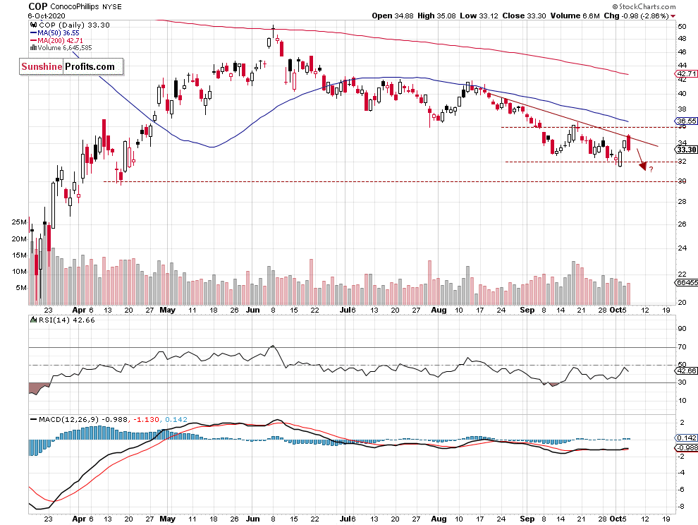
Task: Click the blue 0.142 value in MACD legend
Action: coord(176,419)
